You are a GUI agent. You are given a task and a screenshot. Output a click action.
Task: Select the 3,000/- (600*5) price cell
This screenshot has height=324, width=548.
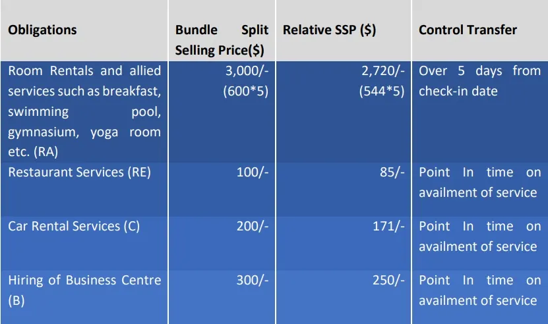247,80
